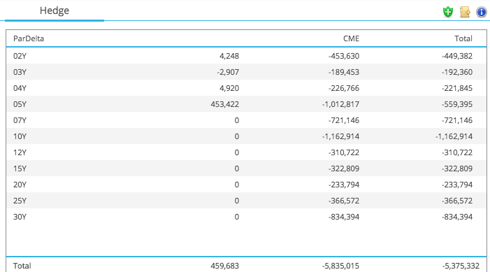This screenshot has height=272, width=490.
Task: Select the grand total -5,375,332 cell
Action: (461, 266)
